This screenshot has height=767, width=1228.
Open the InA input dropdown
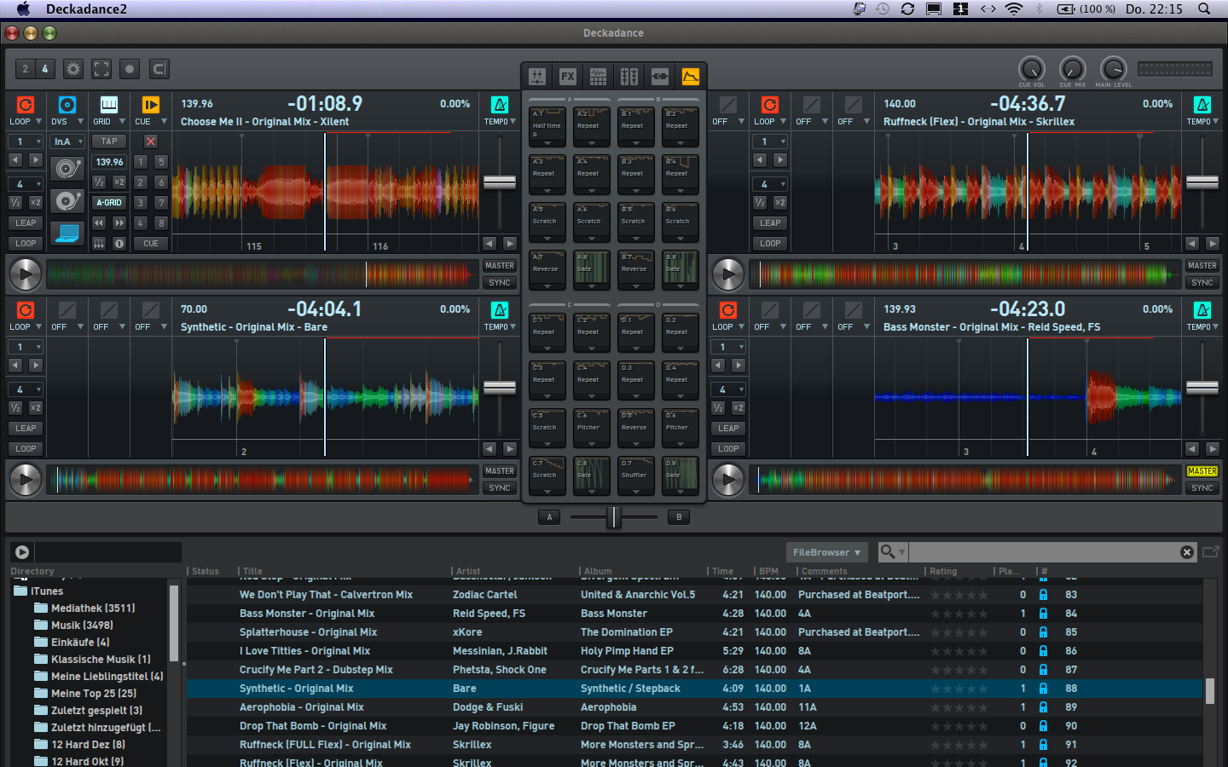click(x=67, y=141)
